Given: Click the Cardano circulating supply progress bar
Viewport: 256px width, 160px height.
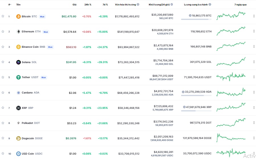Looking at the screenshot, I should click(x=196, y=95).
